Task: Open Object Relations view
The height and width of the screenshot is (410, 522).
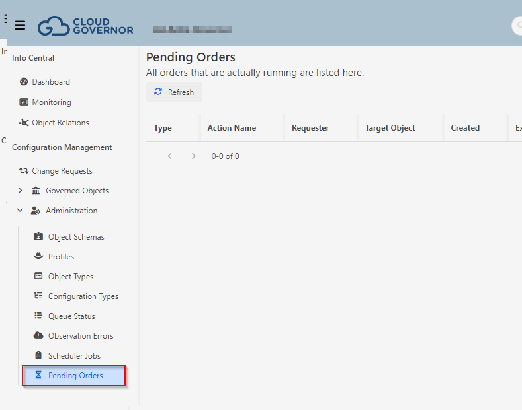Action: coord(60,123)
